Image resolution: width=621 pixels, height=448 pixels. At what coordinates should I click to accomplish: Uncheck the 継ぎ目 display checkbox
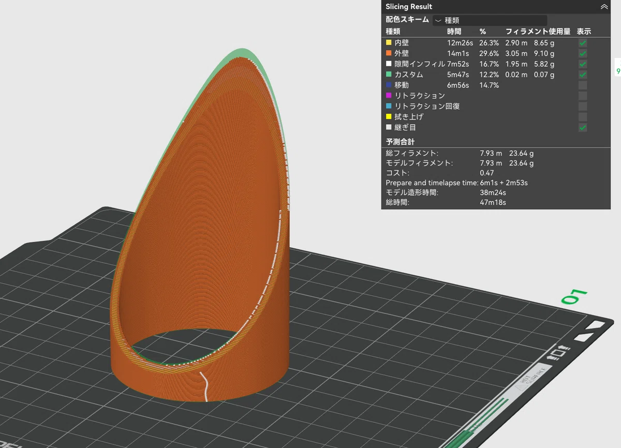point(583,127)
